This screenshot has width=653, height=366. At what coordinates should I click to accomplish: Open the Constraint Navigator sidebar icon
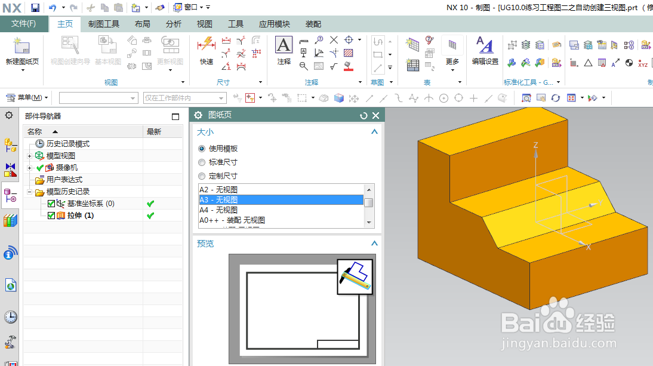10,170
